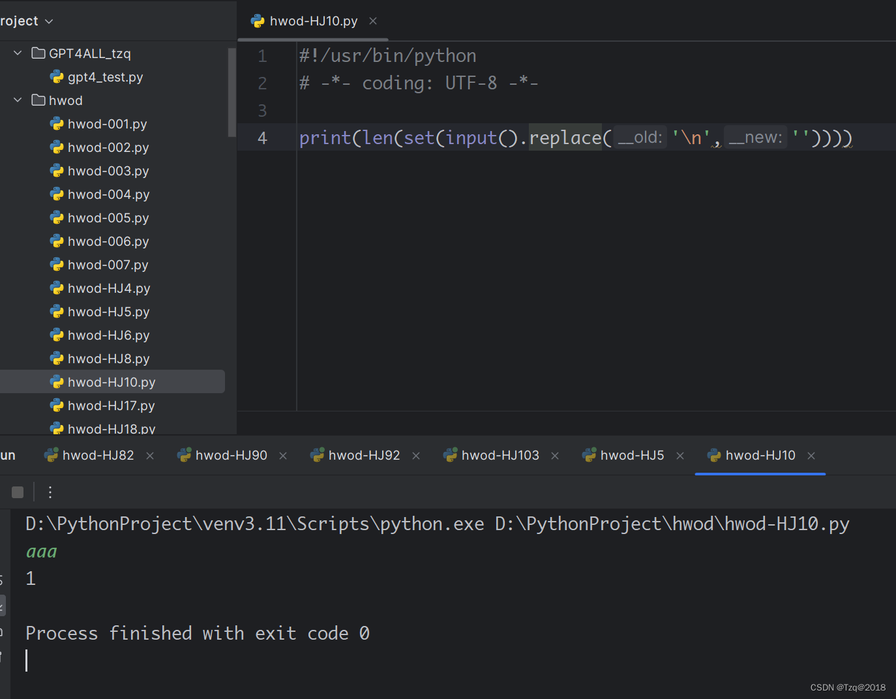This screenshot has width=896, height=699.
Task: Click the '\n' string argument
Action: pos(692,138)
